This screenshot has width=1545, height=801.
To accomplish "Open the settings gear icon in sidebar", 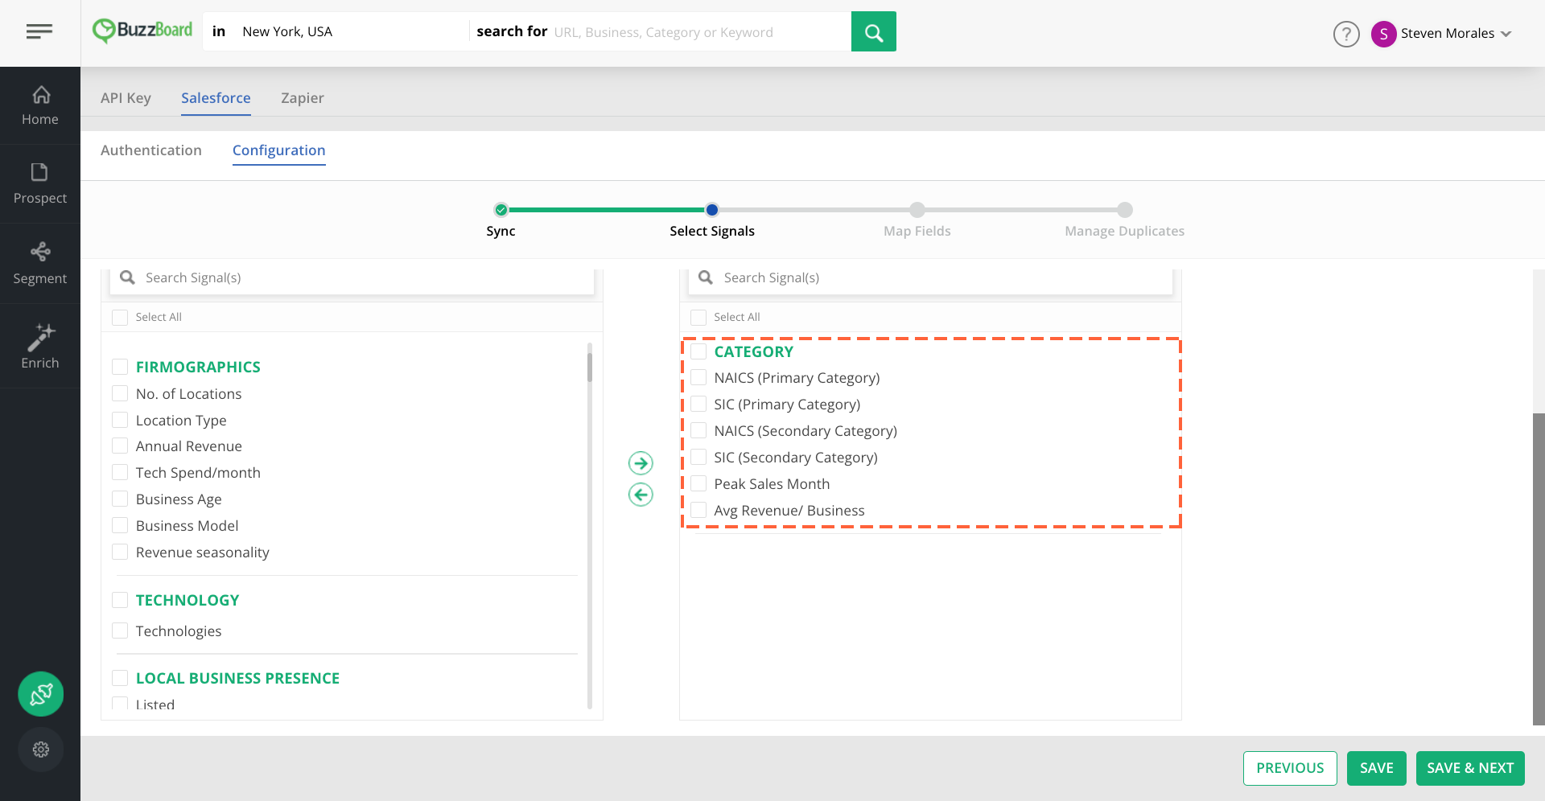I will coord(41,750).
